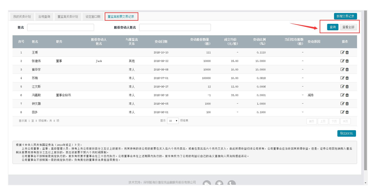Delete the 崔华宇 record
This screenshot has width=377, height=188.
point(347,69)
